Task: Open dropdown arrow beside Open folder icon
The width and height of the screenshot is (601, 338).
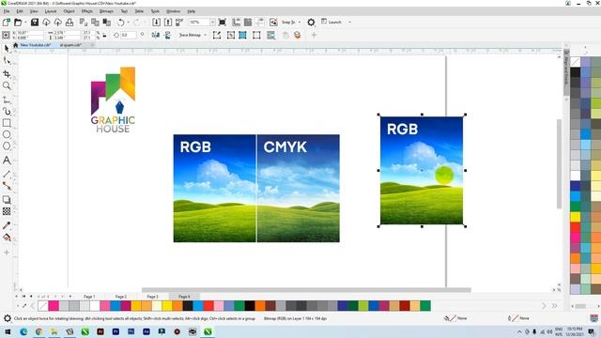Action: (25, 23)
